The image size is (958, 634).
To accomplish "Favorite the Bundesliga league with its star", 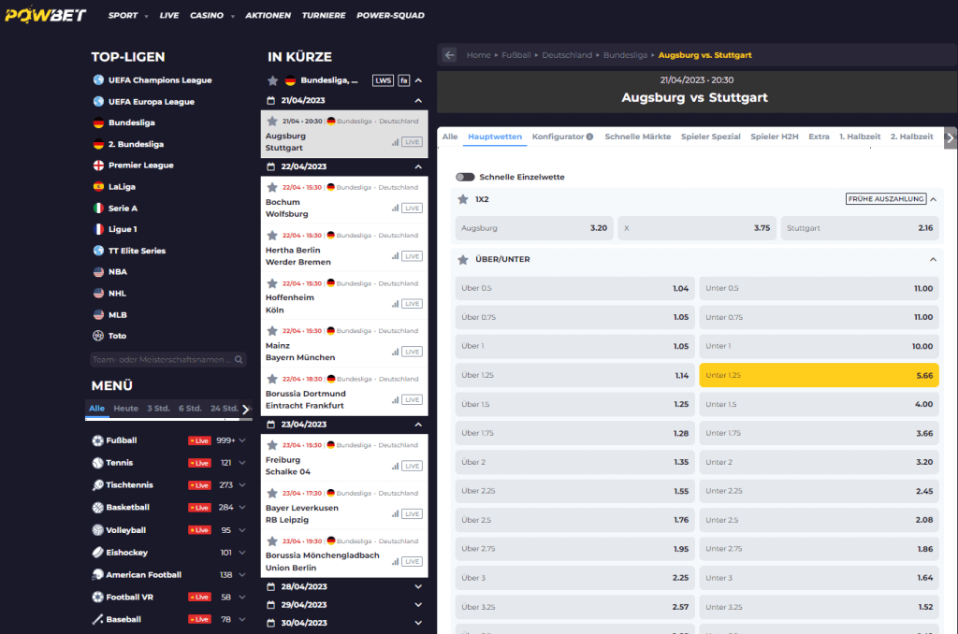I will pos(273,80).
